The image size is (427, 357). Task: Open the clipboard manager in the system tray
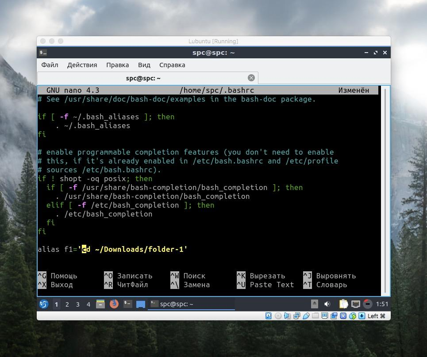click(344, 304)
